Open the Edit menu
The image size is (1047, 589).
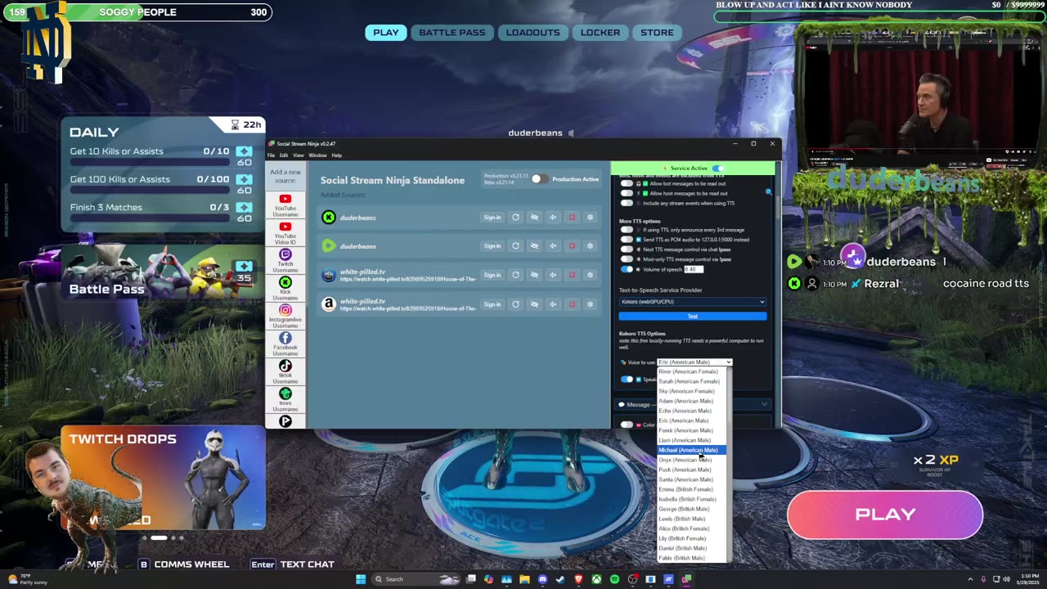(x=284, y=155)
